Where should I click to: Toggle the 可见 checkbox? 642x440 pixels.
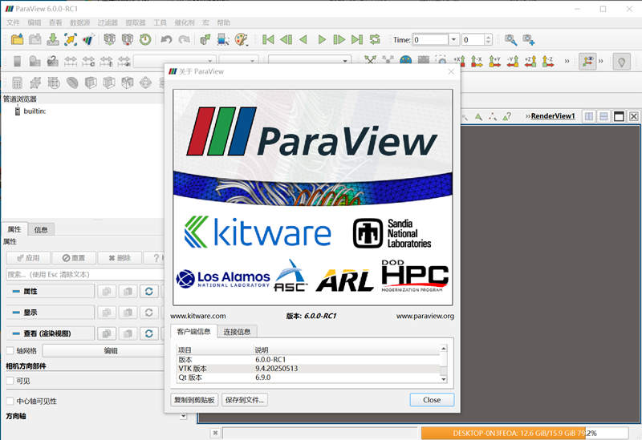10,381
